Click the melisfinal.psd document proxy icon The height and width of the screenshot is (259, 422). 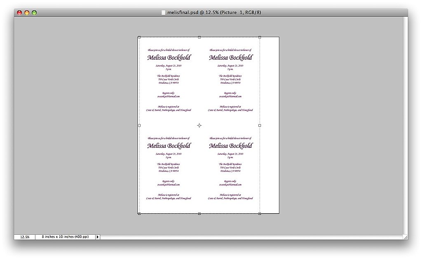tap(164, 12)
